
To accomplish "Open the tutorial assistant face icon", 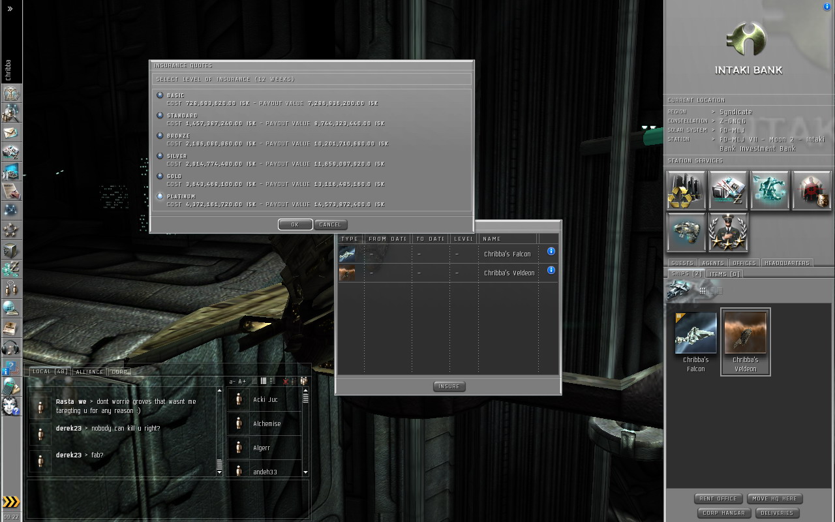I will 11,405.
